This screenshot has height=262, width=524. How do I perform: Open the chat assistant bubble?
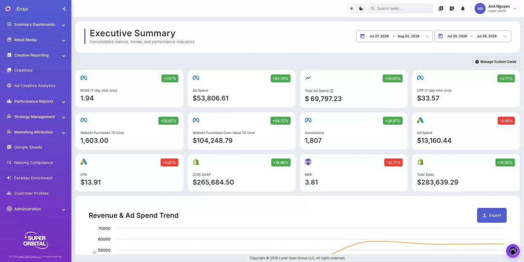coord(513,251)
